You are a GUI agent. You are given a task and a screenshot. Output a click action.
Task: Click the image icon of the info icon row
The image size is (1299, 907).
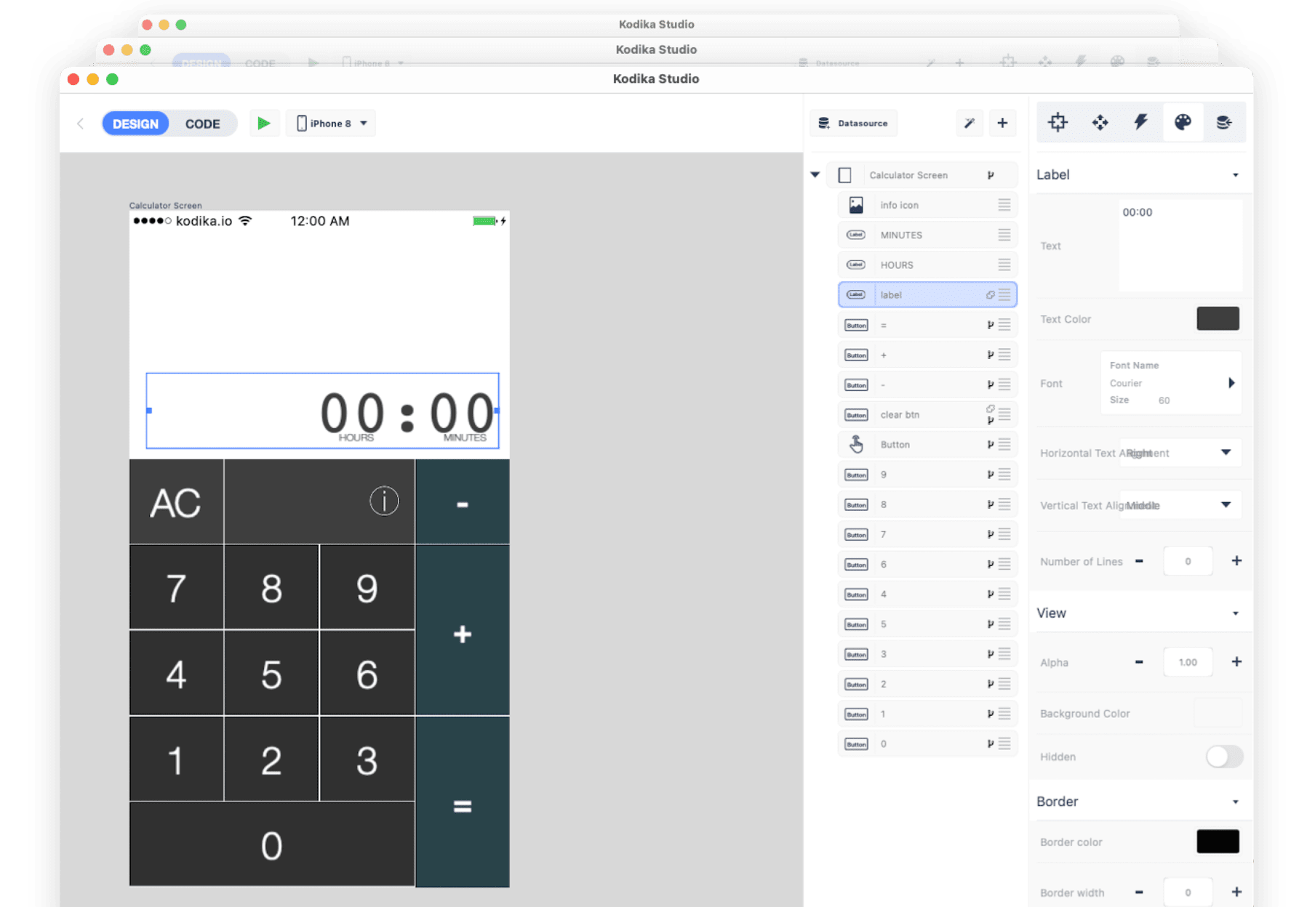pyautogui.click(x=856, y=206)
